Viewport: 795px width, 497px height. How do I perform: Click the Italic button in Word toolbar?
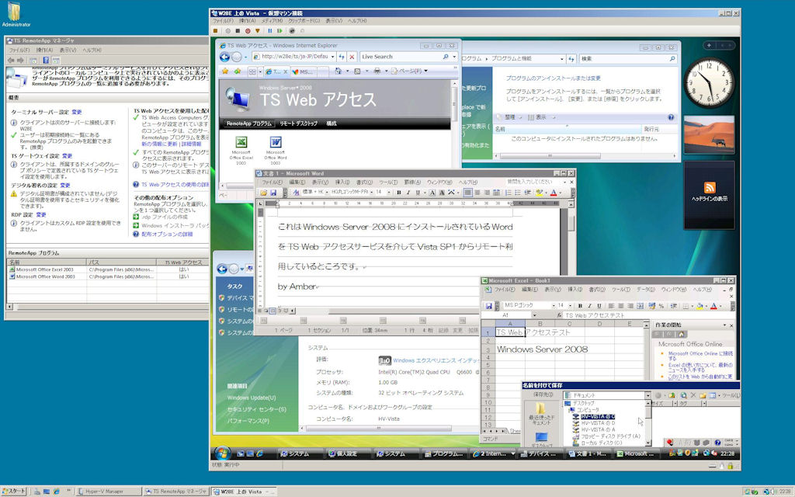click(408, 193)
